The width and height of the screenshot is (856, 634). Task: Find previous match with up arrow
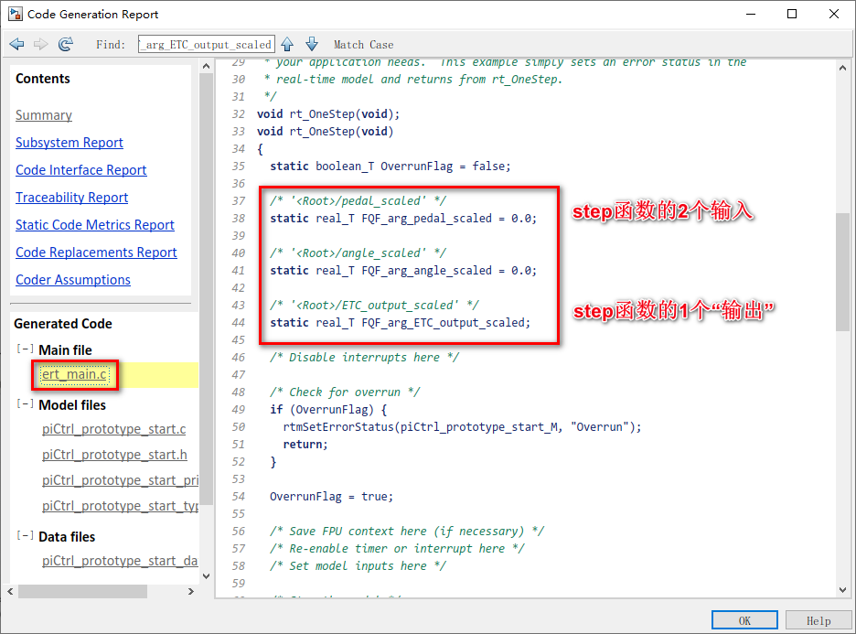point(288,44)
